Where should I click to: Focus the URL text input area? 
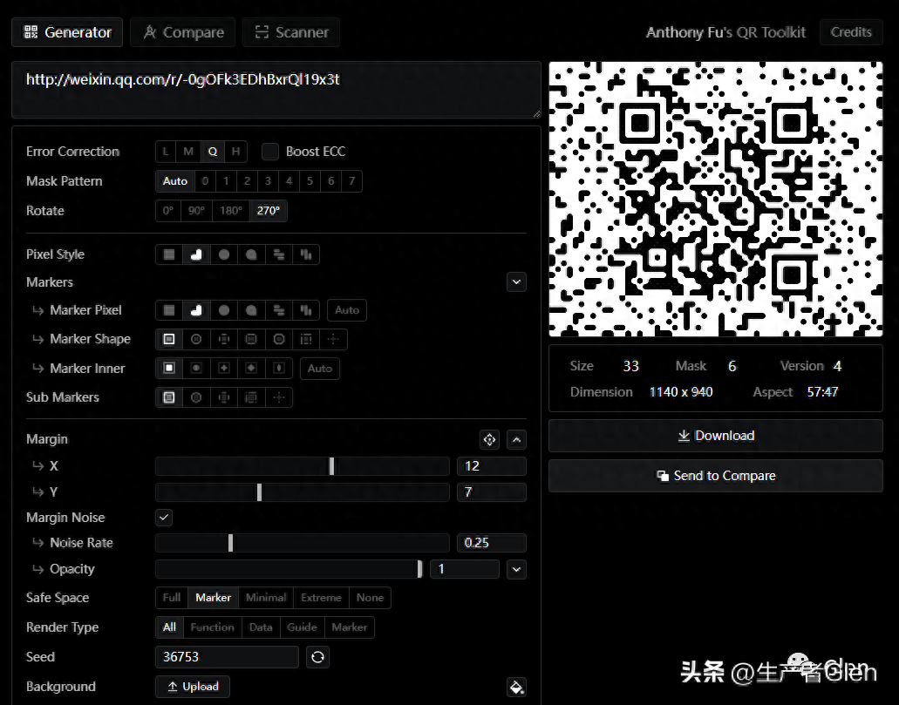pos(276,90)
